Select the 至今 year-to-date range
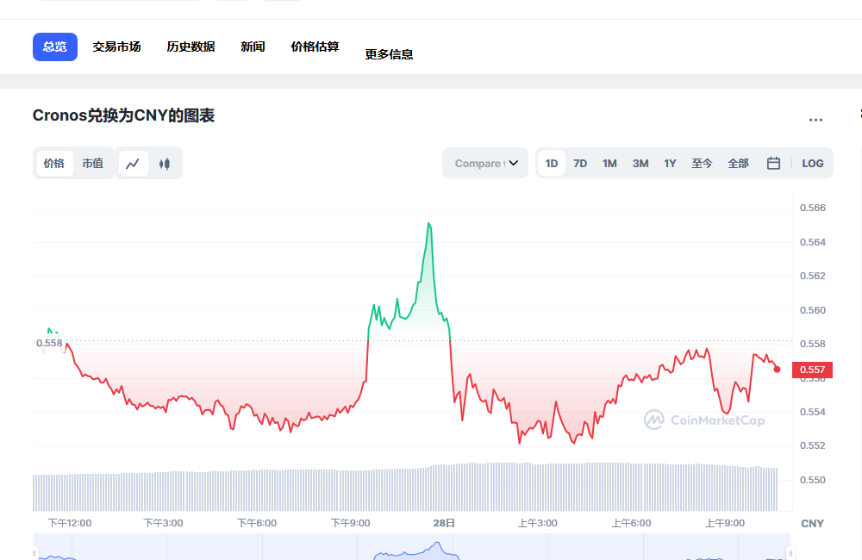This screenshot has width=862, height=560. [x=702, y=163]
